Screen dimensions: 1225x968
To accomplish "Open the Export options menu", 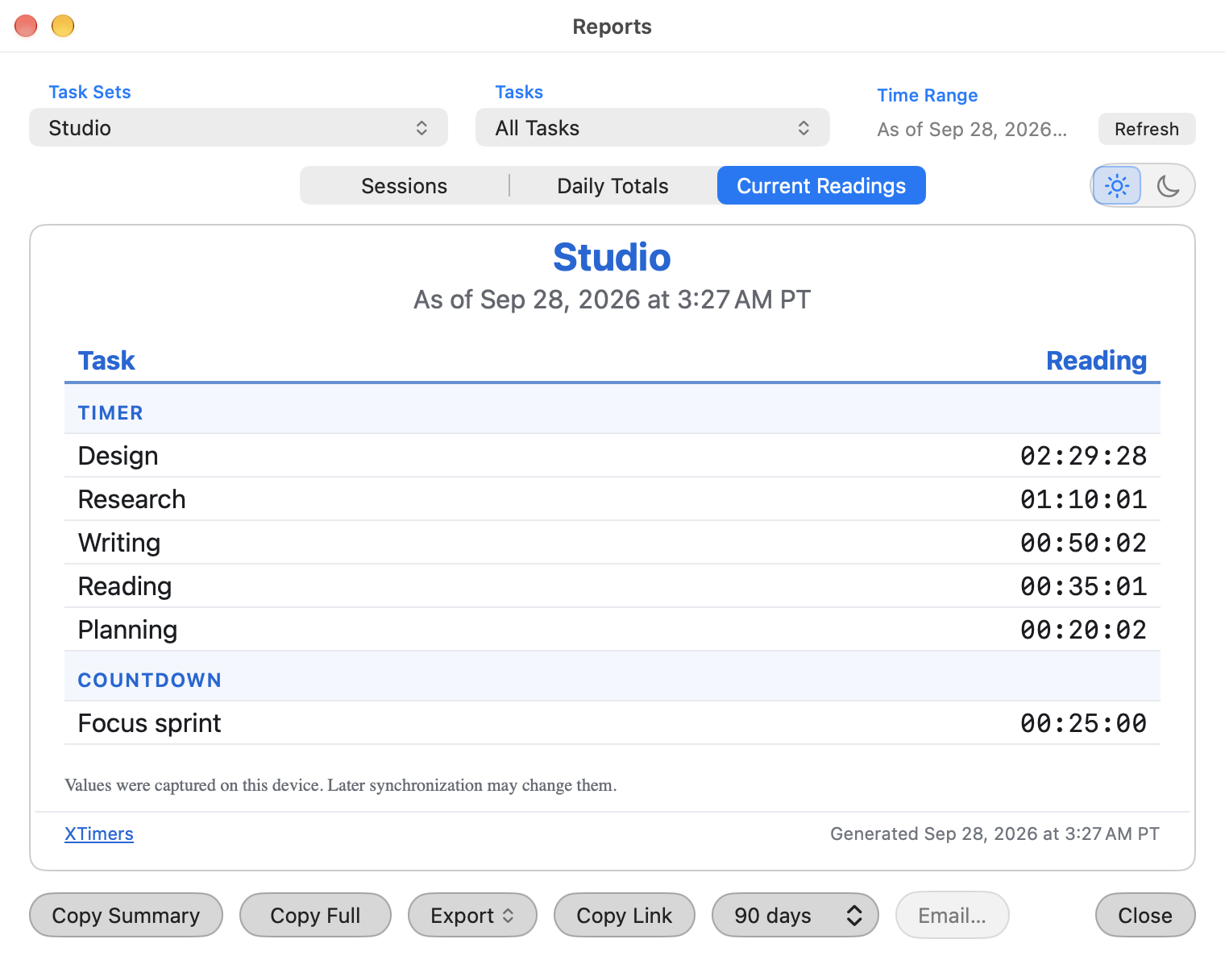I will 472,916.
